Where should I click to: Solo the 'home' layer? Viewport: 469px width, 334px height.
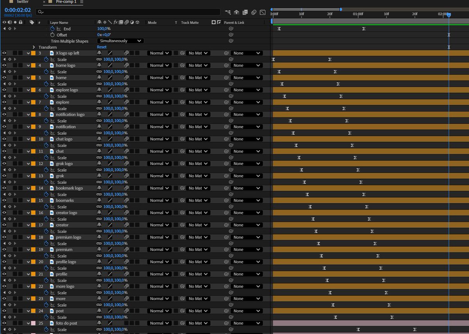coord(14,78)
